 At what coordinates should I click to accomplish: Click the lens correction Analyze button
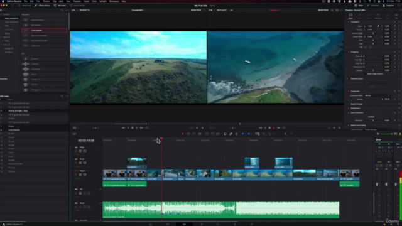coord(371,117)
